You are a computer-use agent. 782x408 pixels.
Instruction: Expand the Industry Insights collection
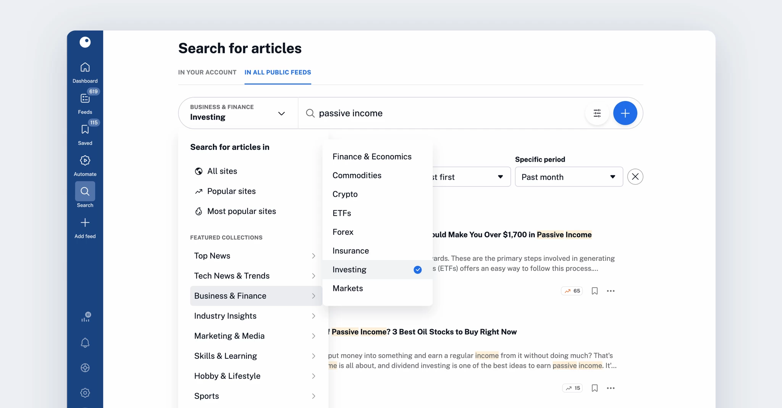point(256,316)
